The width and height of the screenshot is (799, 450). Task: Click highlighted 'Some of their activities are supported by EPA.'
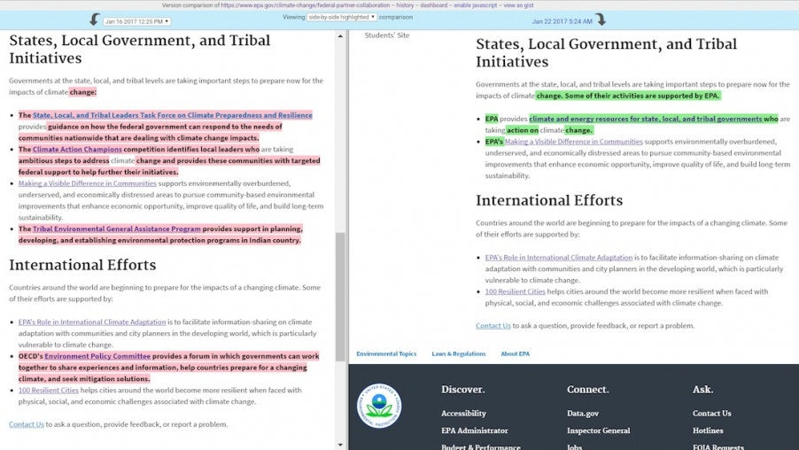[x=642, y=96]
